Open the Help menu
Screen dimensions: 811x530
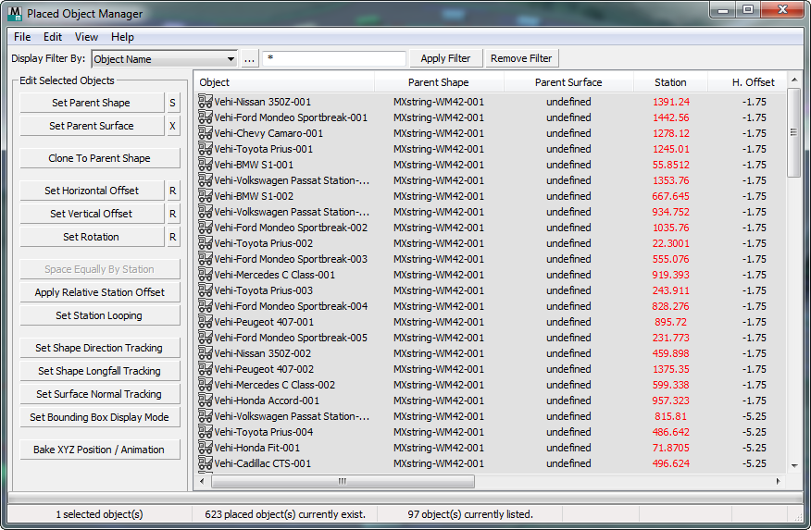122,37
